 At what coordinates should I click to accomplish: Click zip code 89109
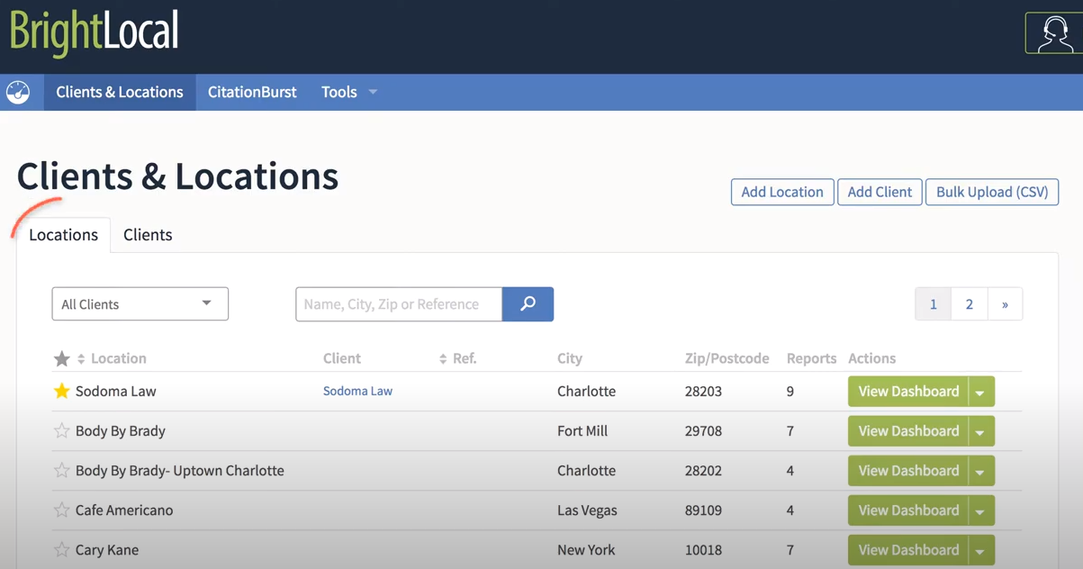703,510
